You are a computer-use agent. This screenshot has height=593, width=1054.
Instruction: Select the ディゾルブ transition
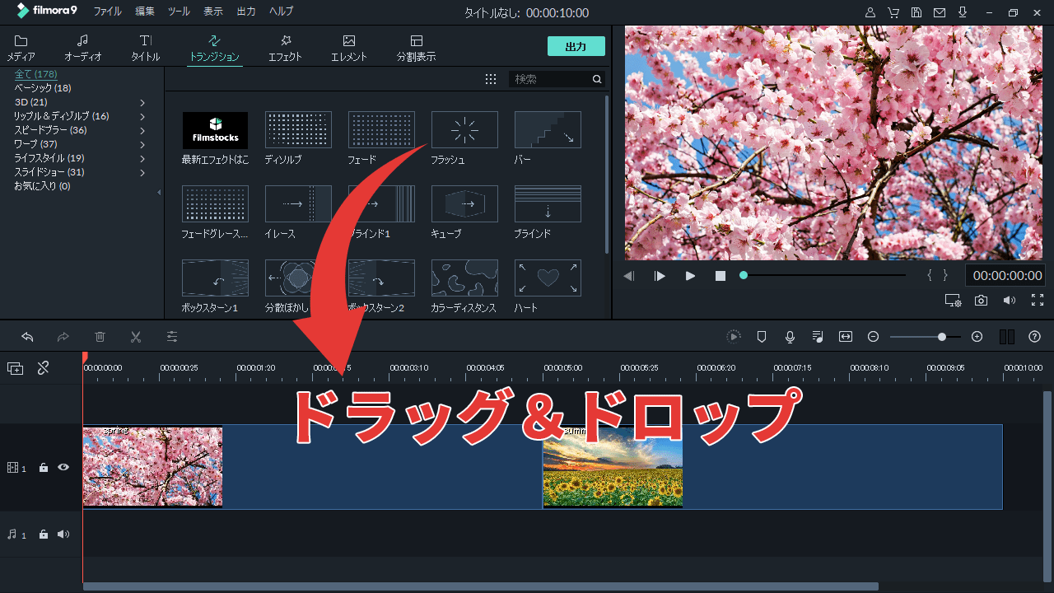point(298,130)
